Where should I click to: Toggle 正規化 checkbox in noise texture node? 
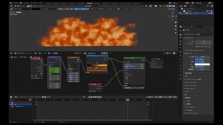pos(69,69)
